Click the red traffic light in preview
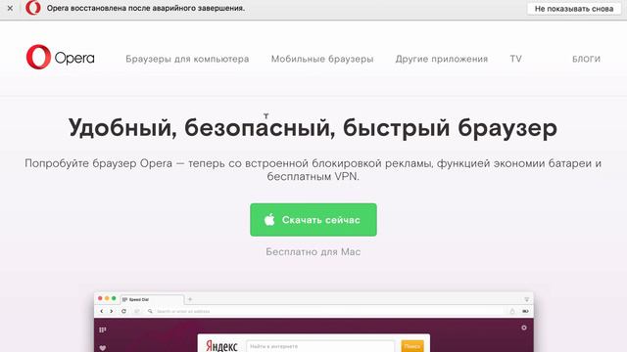This screenshot has width=627, height=352. click(100, 298)
